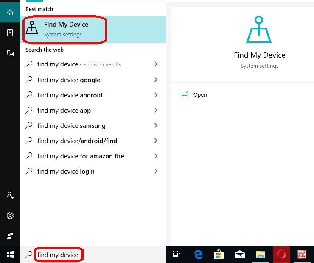Viewport: 314px width, 263px height.
Task: Launch Microsoft Edge from taskbar
Action: click(198, 255)
